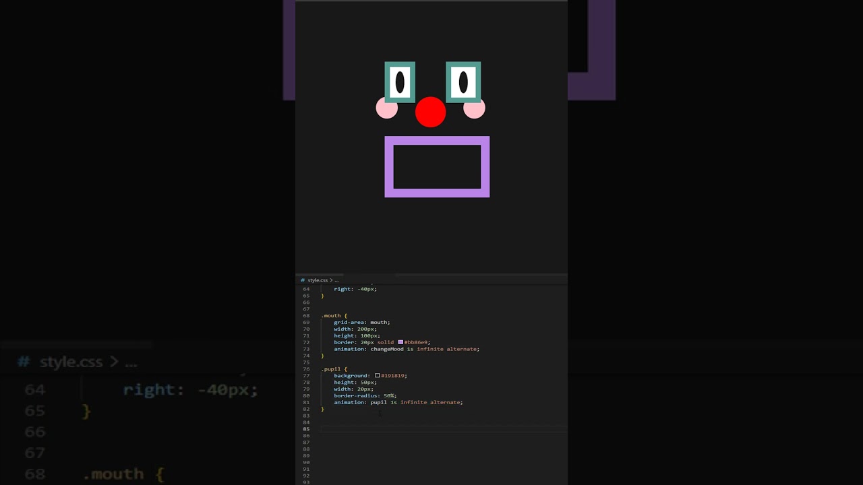The image size is (863, 485).
Task: Click line number 85 in the gutter
Action: (306, 429)
